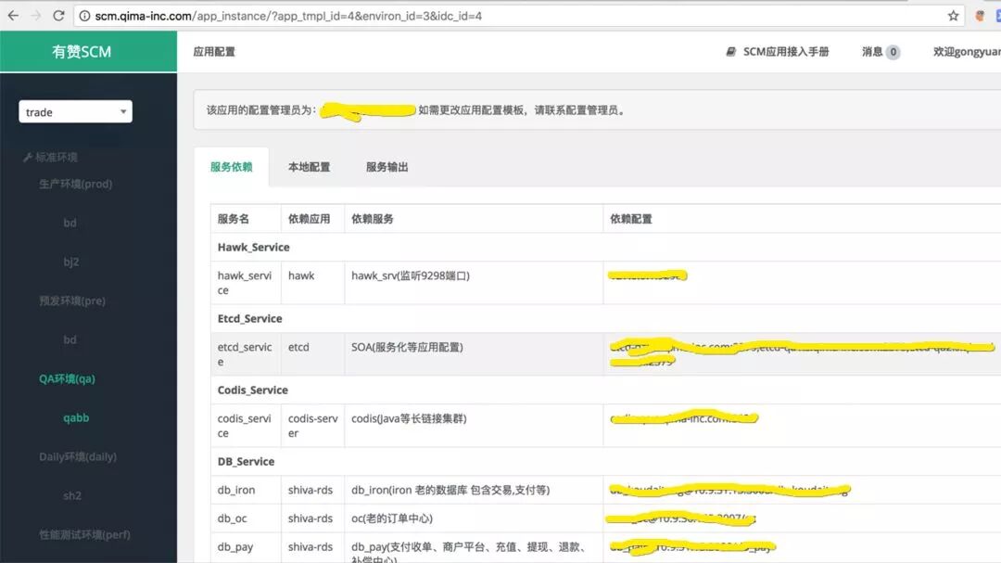Click the codis-server app cell
Image resolution: width=1001 pixels, height=563 pixels.
313,427
